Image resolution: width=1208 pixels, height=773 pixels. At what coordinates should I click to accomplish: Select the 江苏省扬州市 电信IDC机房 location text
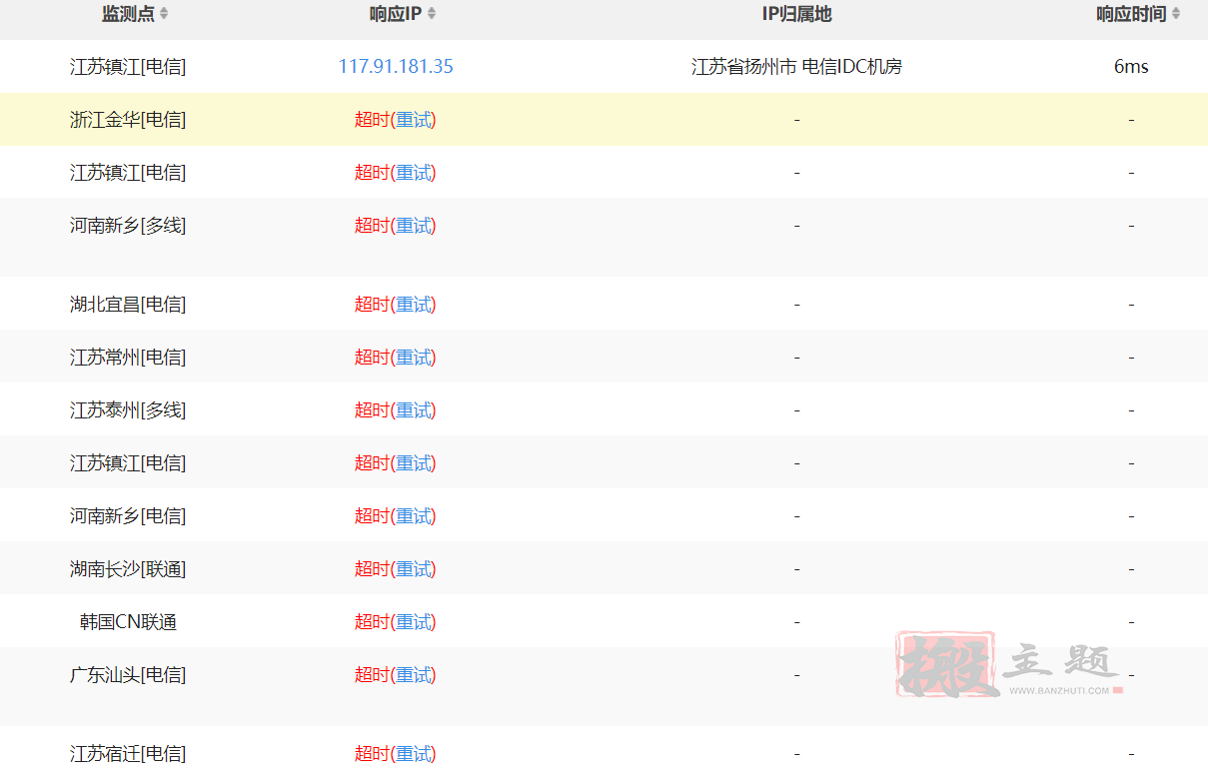(x=796, y=67)
